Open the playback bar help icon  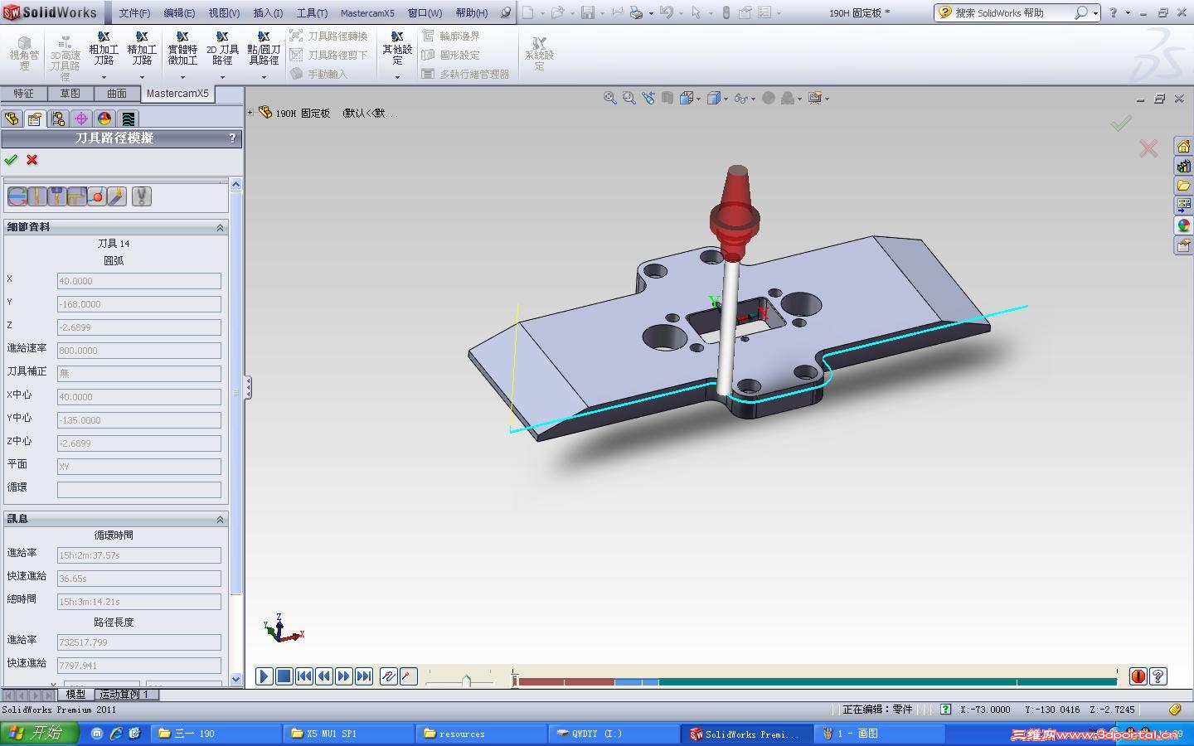tap(1158, 676)
